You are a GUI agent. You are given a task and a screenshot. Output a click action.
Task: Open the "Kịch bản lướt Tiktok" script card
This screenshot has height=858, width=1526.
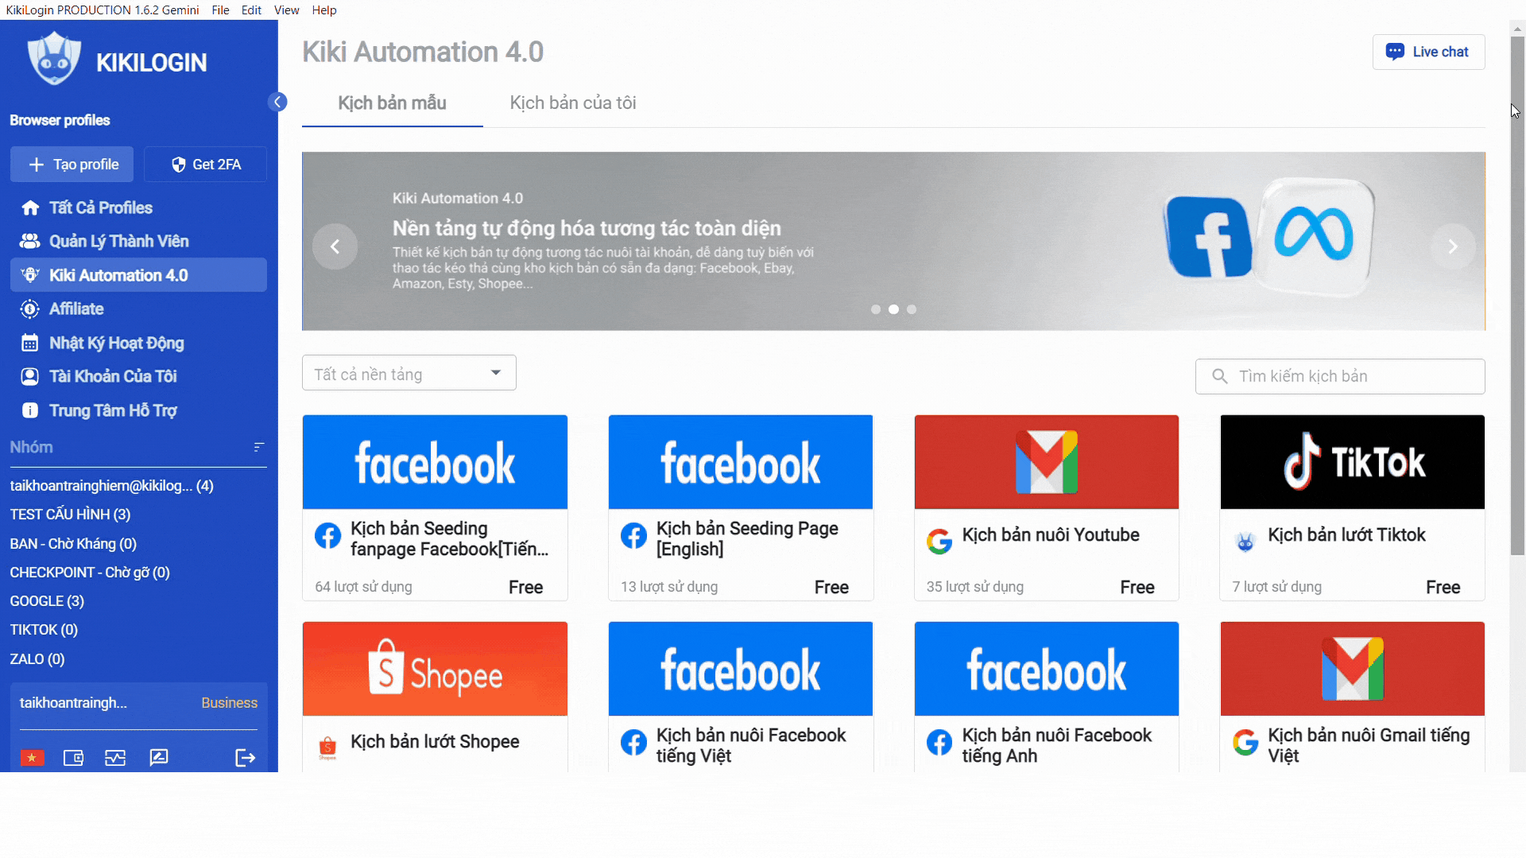pos(1351,507)
